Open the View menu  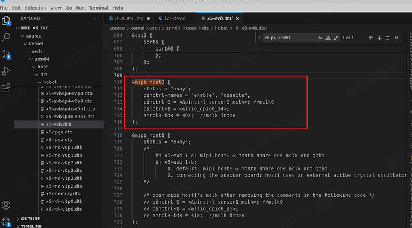click(56, 8)
